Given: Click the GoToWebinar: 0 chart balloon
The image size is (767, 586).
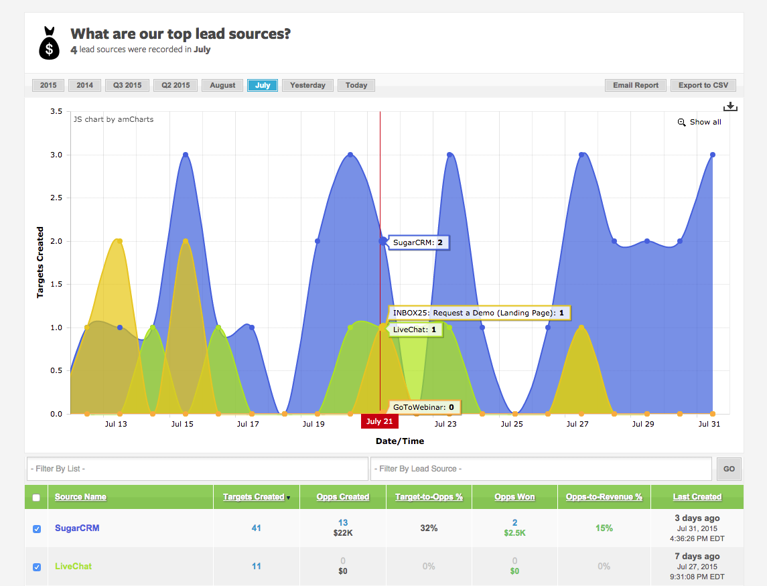Looking at the screenshot, I should [x=423, y=407].
